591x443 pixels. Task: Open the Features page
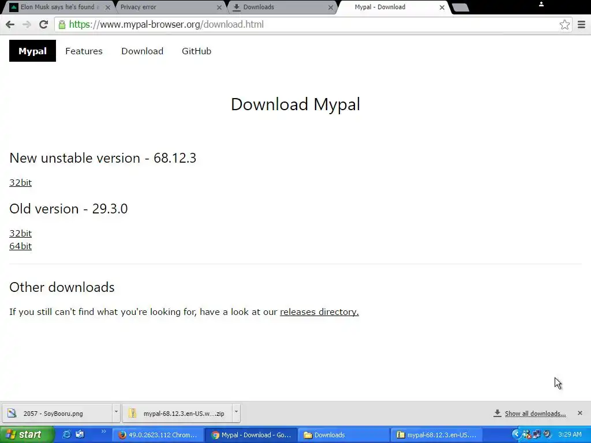(84, 51)
